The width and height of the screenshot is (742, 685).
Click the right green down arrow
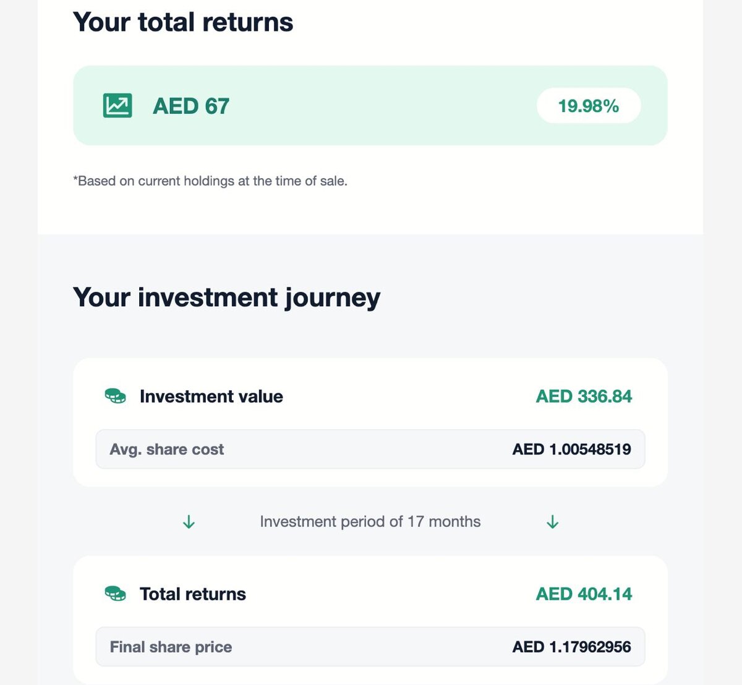coord(553,522)
